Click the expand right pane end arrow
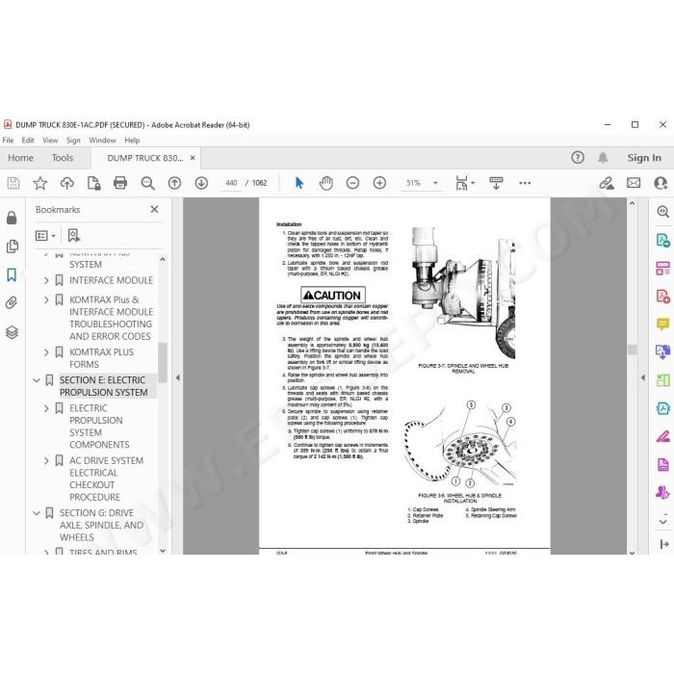The image size is (674, 674). point(663,544)
